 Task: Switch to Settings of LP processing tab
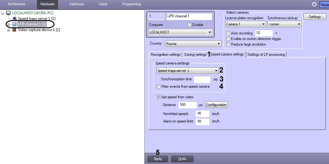coord(266,55)
